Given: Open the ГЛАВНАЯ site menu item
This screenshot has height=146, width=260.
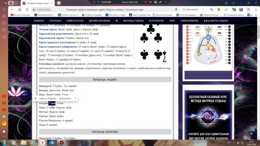Looking at the screenshot, I should 39,21.
